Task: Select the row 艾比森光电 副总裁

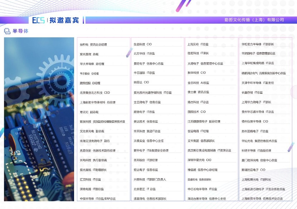Action: (92, 131)
